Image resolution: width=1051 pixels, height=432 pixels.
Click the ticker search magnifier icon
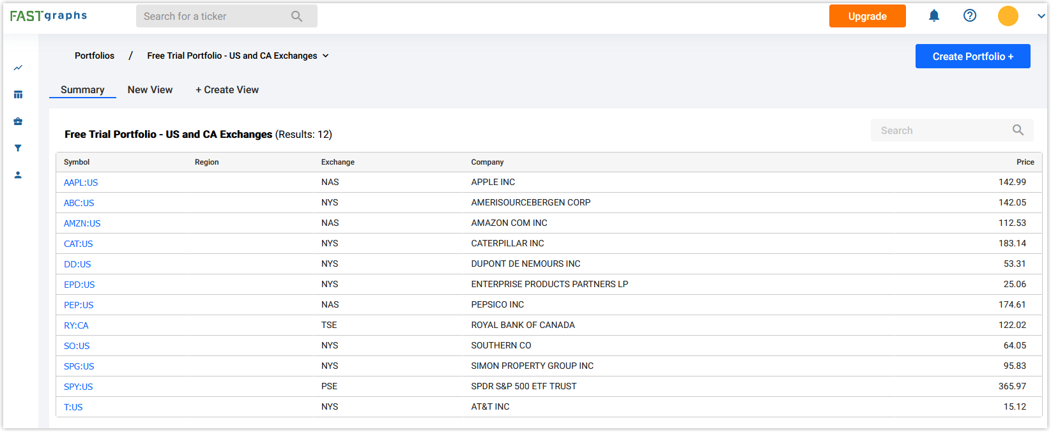(296, 17)
